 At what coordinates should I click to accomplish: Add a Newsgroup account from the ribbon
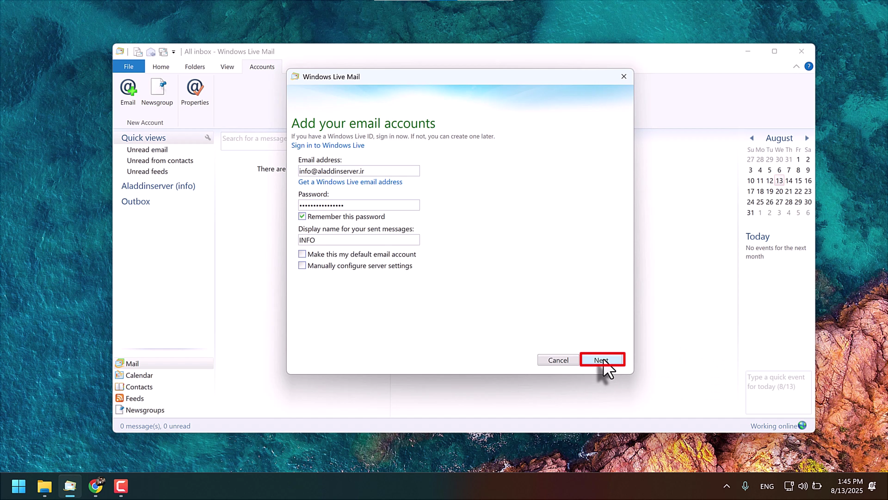coord(157,92)
